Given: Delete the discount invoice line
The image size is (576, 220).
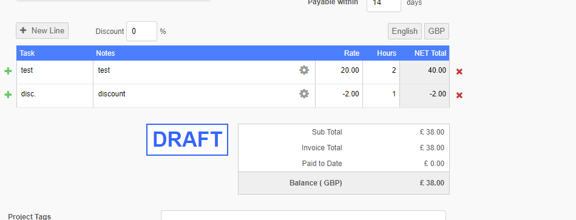Looking at the screenshot, I should pyautogui.click(x=459, y=95).
